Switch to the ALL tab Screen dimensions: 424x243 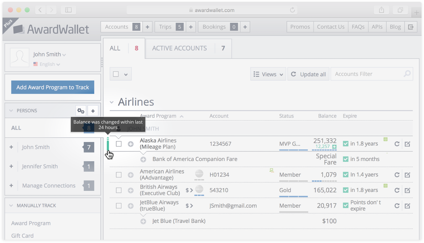tap(124, 48)
